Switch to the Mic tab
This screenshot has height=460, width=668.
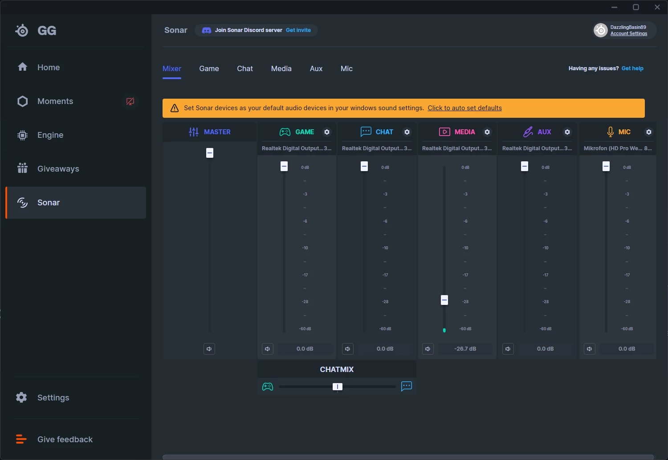pyautogui.click(x=346, y=69)
